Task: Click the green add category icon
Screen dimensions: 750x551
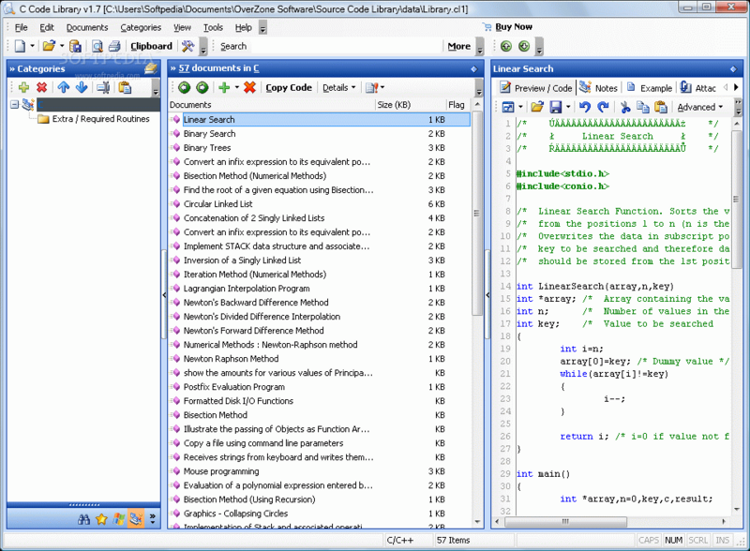Action: point(23,87)
